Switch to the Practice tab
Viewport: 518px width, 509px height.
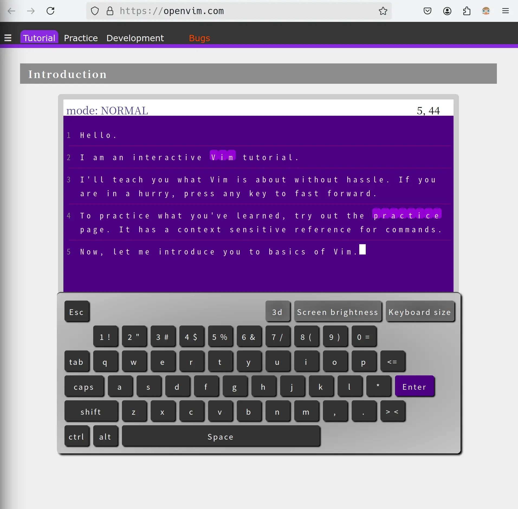pos(81,38)
